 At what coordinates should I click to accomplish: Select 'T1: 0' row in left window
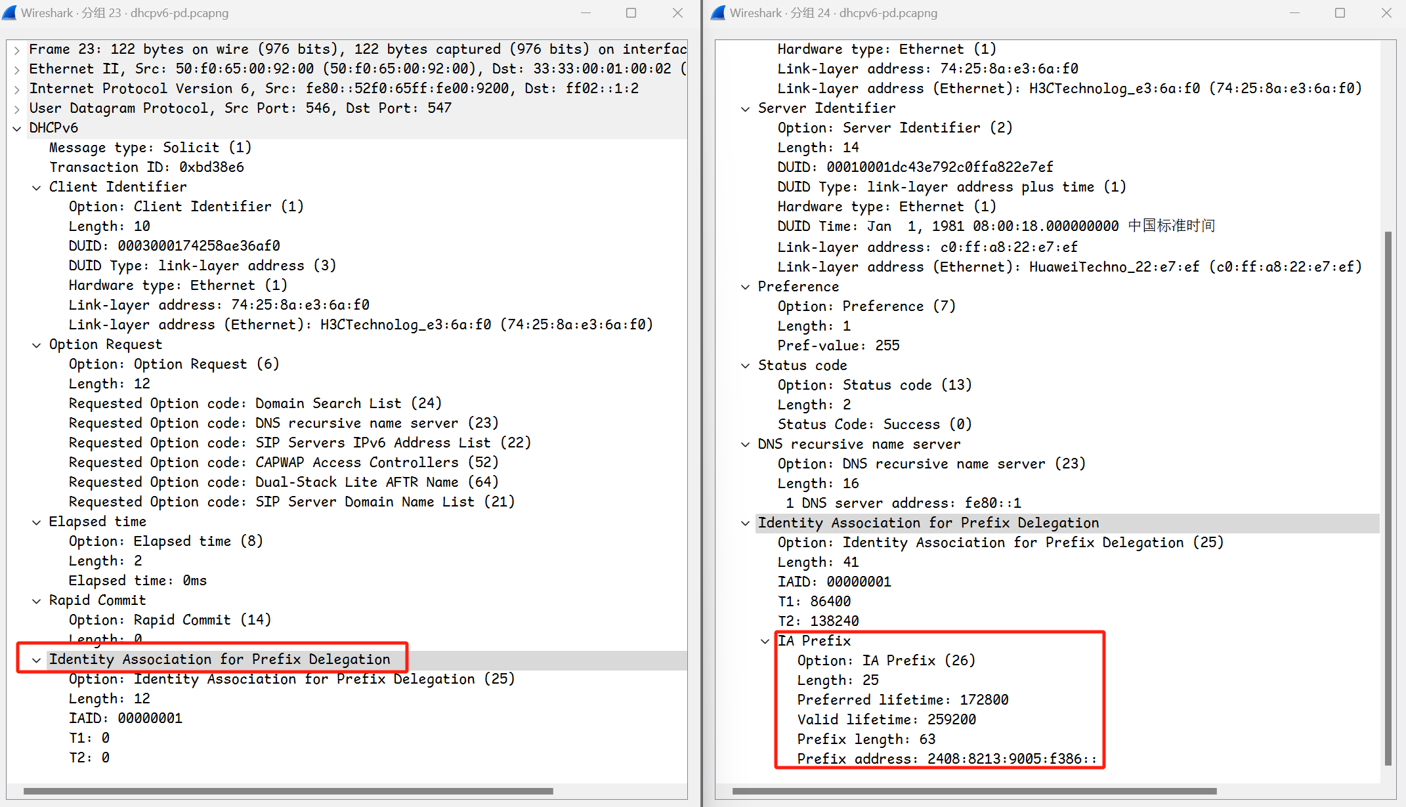tap(89, 738)
